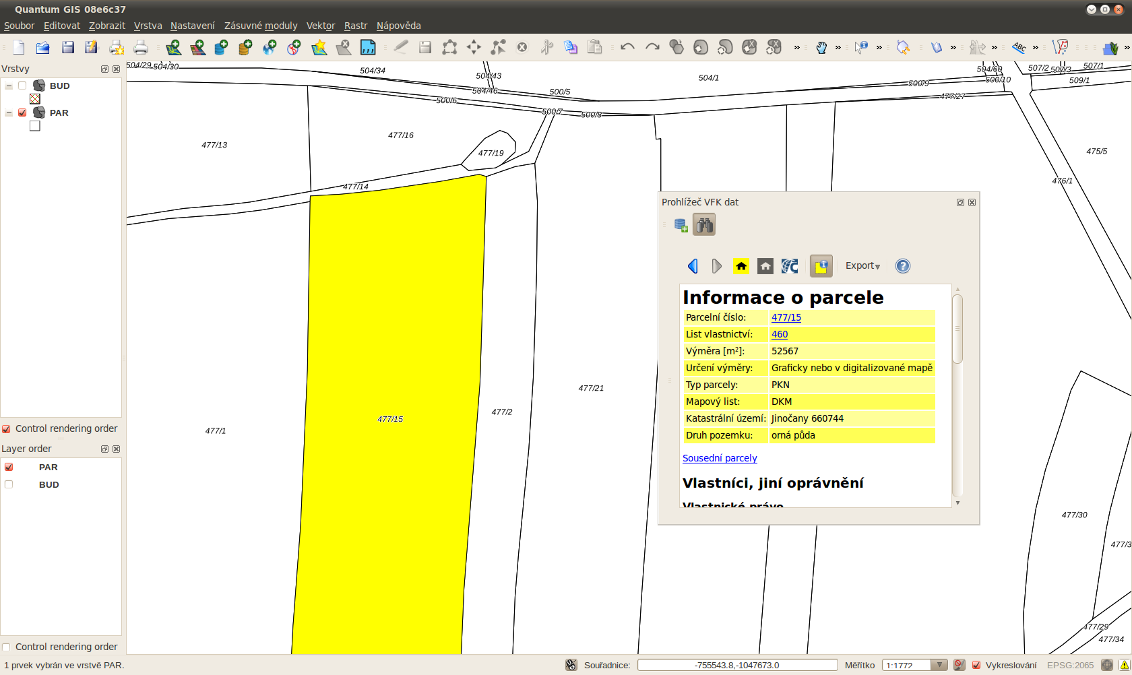
Task: Open parcel number link 477/15
Action: 786,317
